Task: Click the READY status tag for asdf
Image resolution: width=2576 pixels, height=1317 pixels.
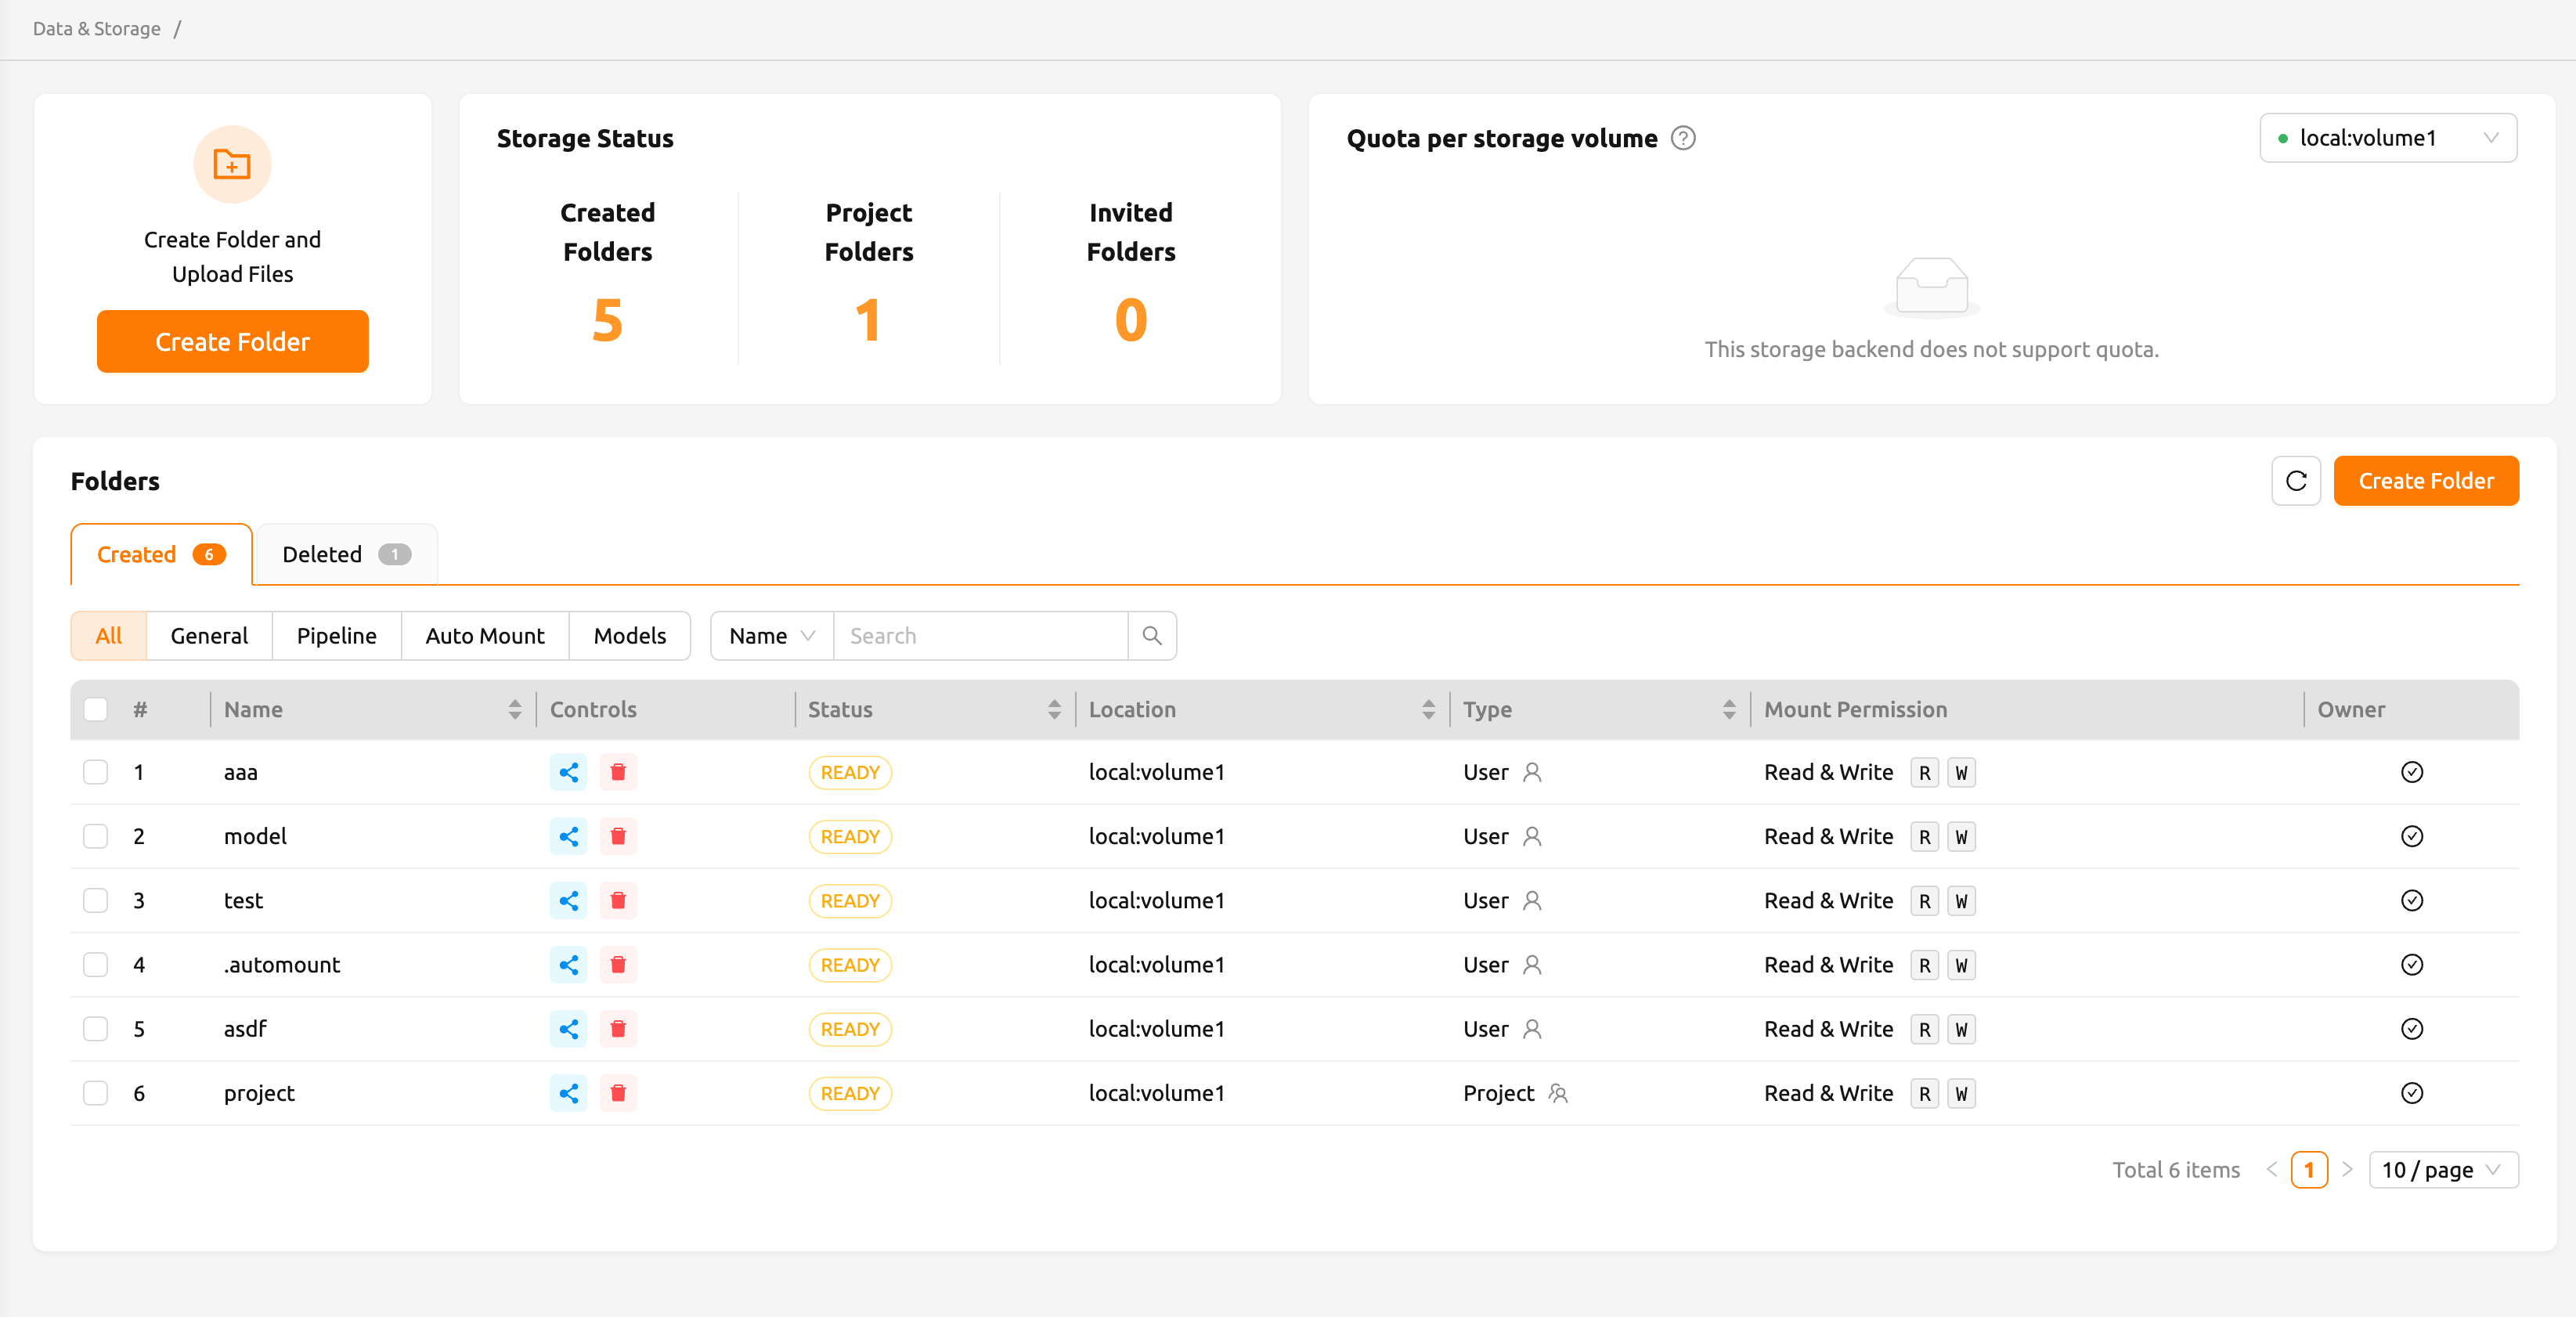Action: 850,1029
